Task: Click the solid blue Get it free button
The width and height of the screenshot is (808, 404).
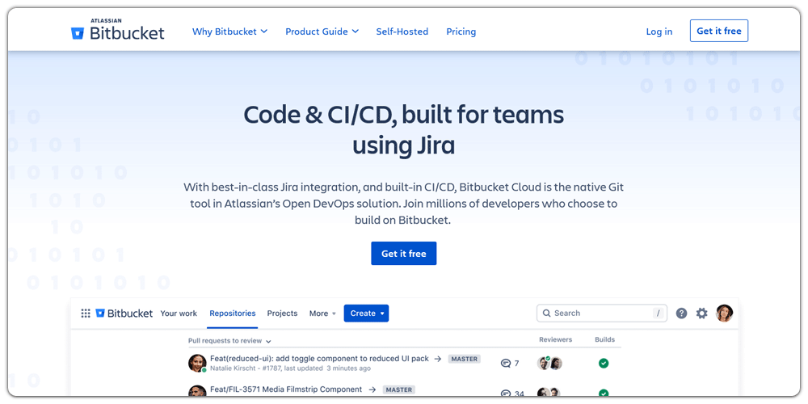Action: point(403,254)
